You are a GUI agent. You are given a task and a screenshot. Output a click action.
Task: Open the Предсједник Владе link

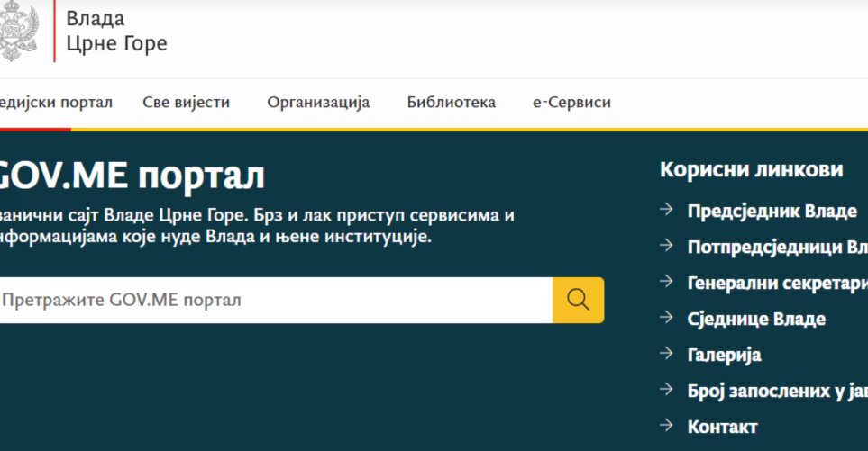coord(772,211)
